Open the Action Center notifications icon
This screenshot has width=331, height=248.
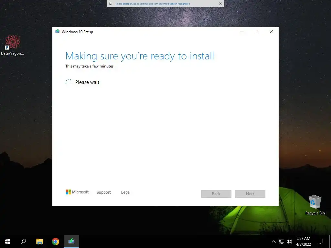(x=320, y=242)
